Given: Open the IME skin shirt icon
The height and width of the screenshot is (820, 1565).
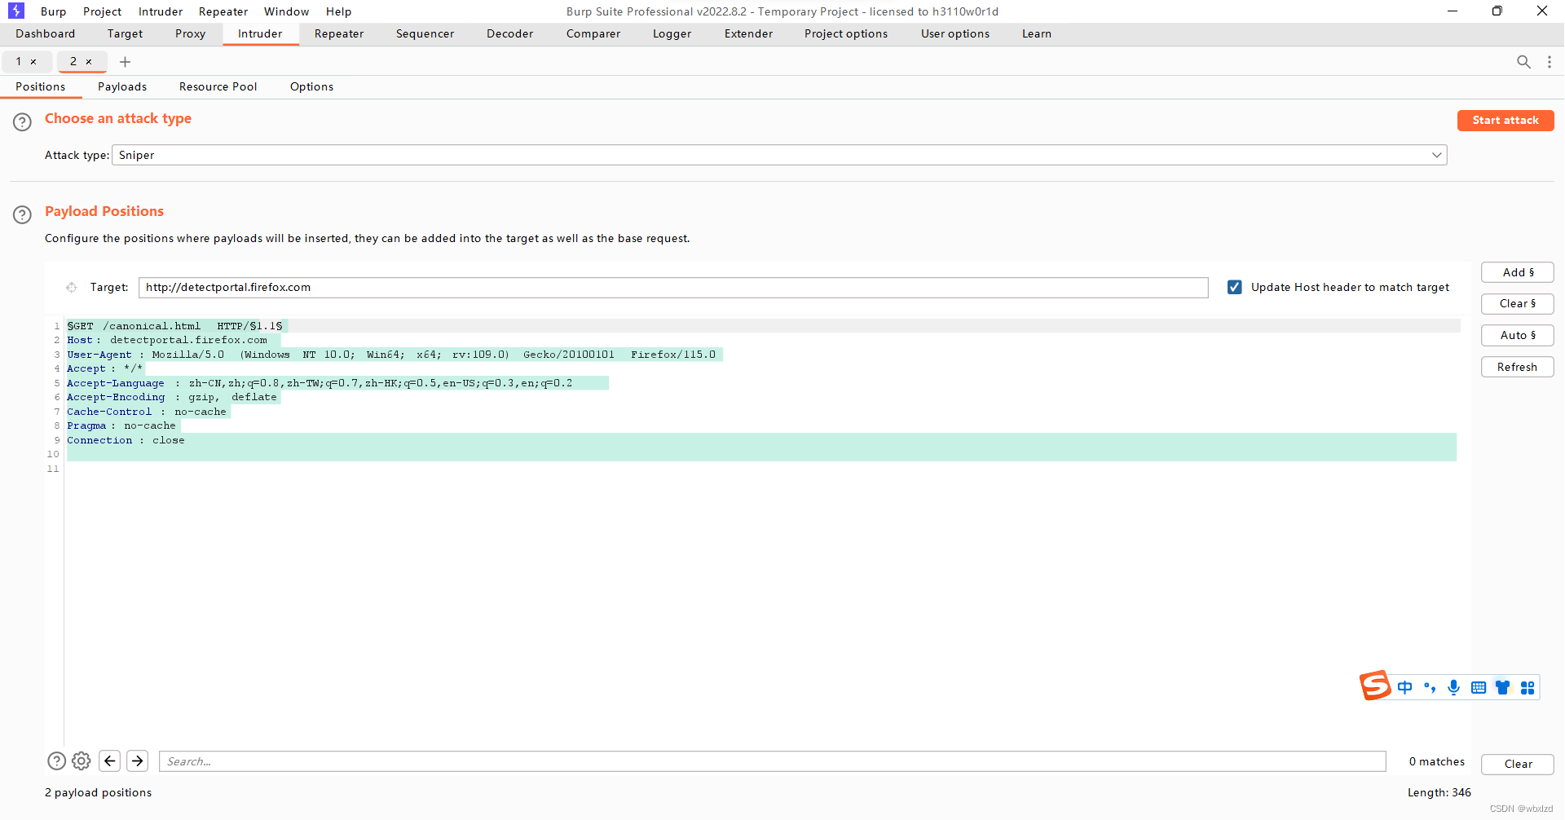Looking at the screenshot, I should [x=1503, y=687].
